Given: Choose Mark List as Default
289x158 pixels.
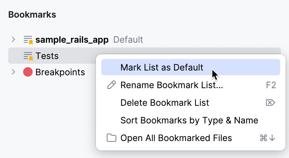Looking at the screenshot, I should coord(162,67).
